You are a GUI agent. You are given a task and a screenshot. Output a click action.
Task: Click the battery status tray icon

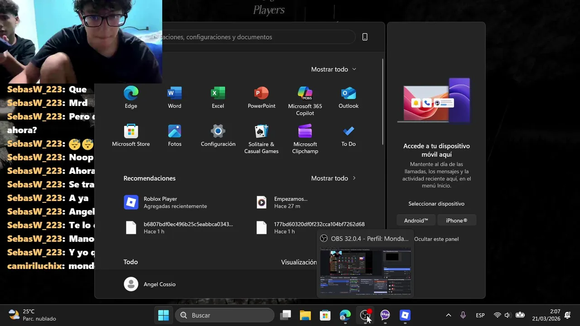pos(520,315)
